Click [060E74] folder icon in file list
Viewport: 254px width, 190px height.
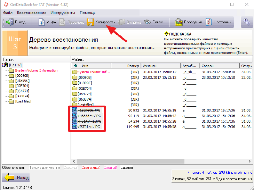tap(75, 99)
